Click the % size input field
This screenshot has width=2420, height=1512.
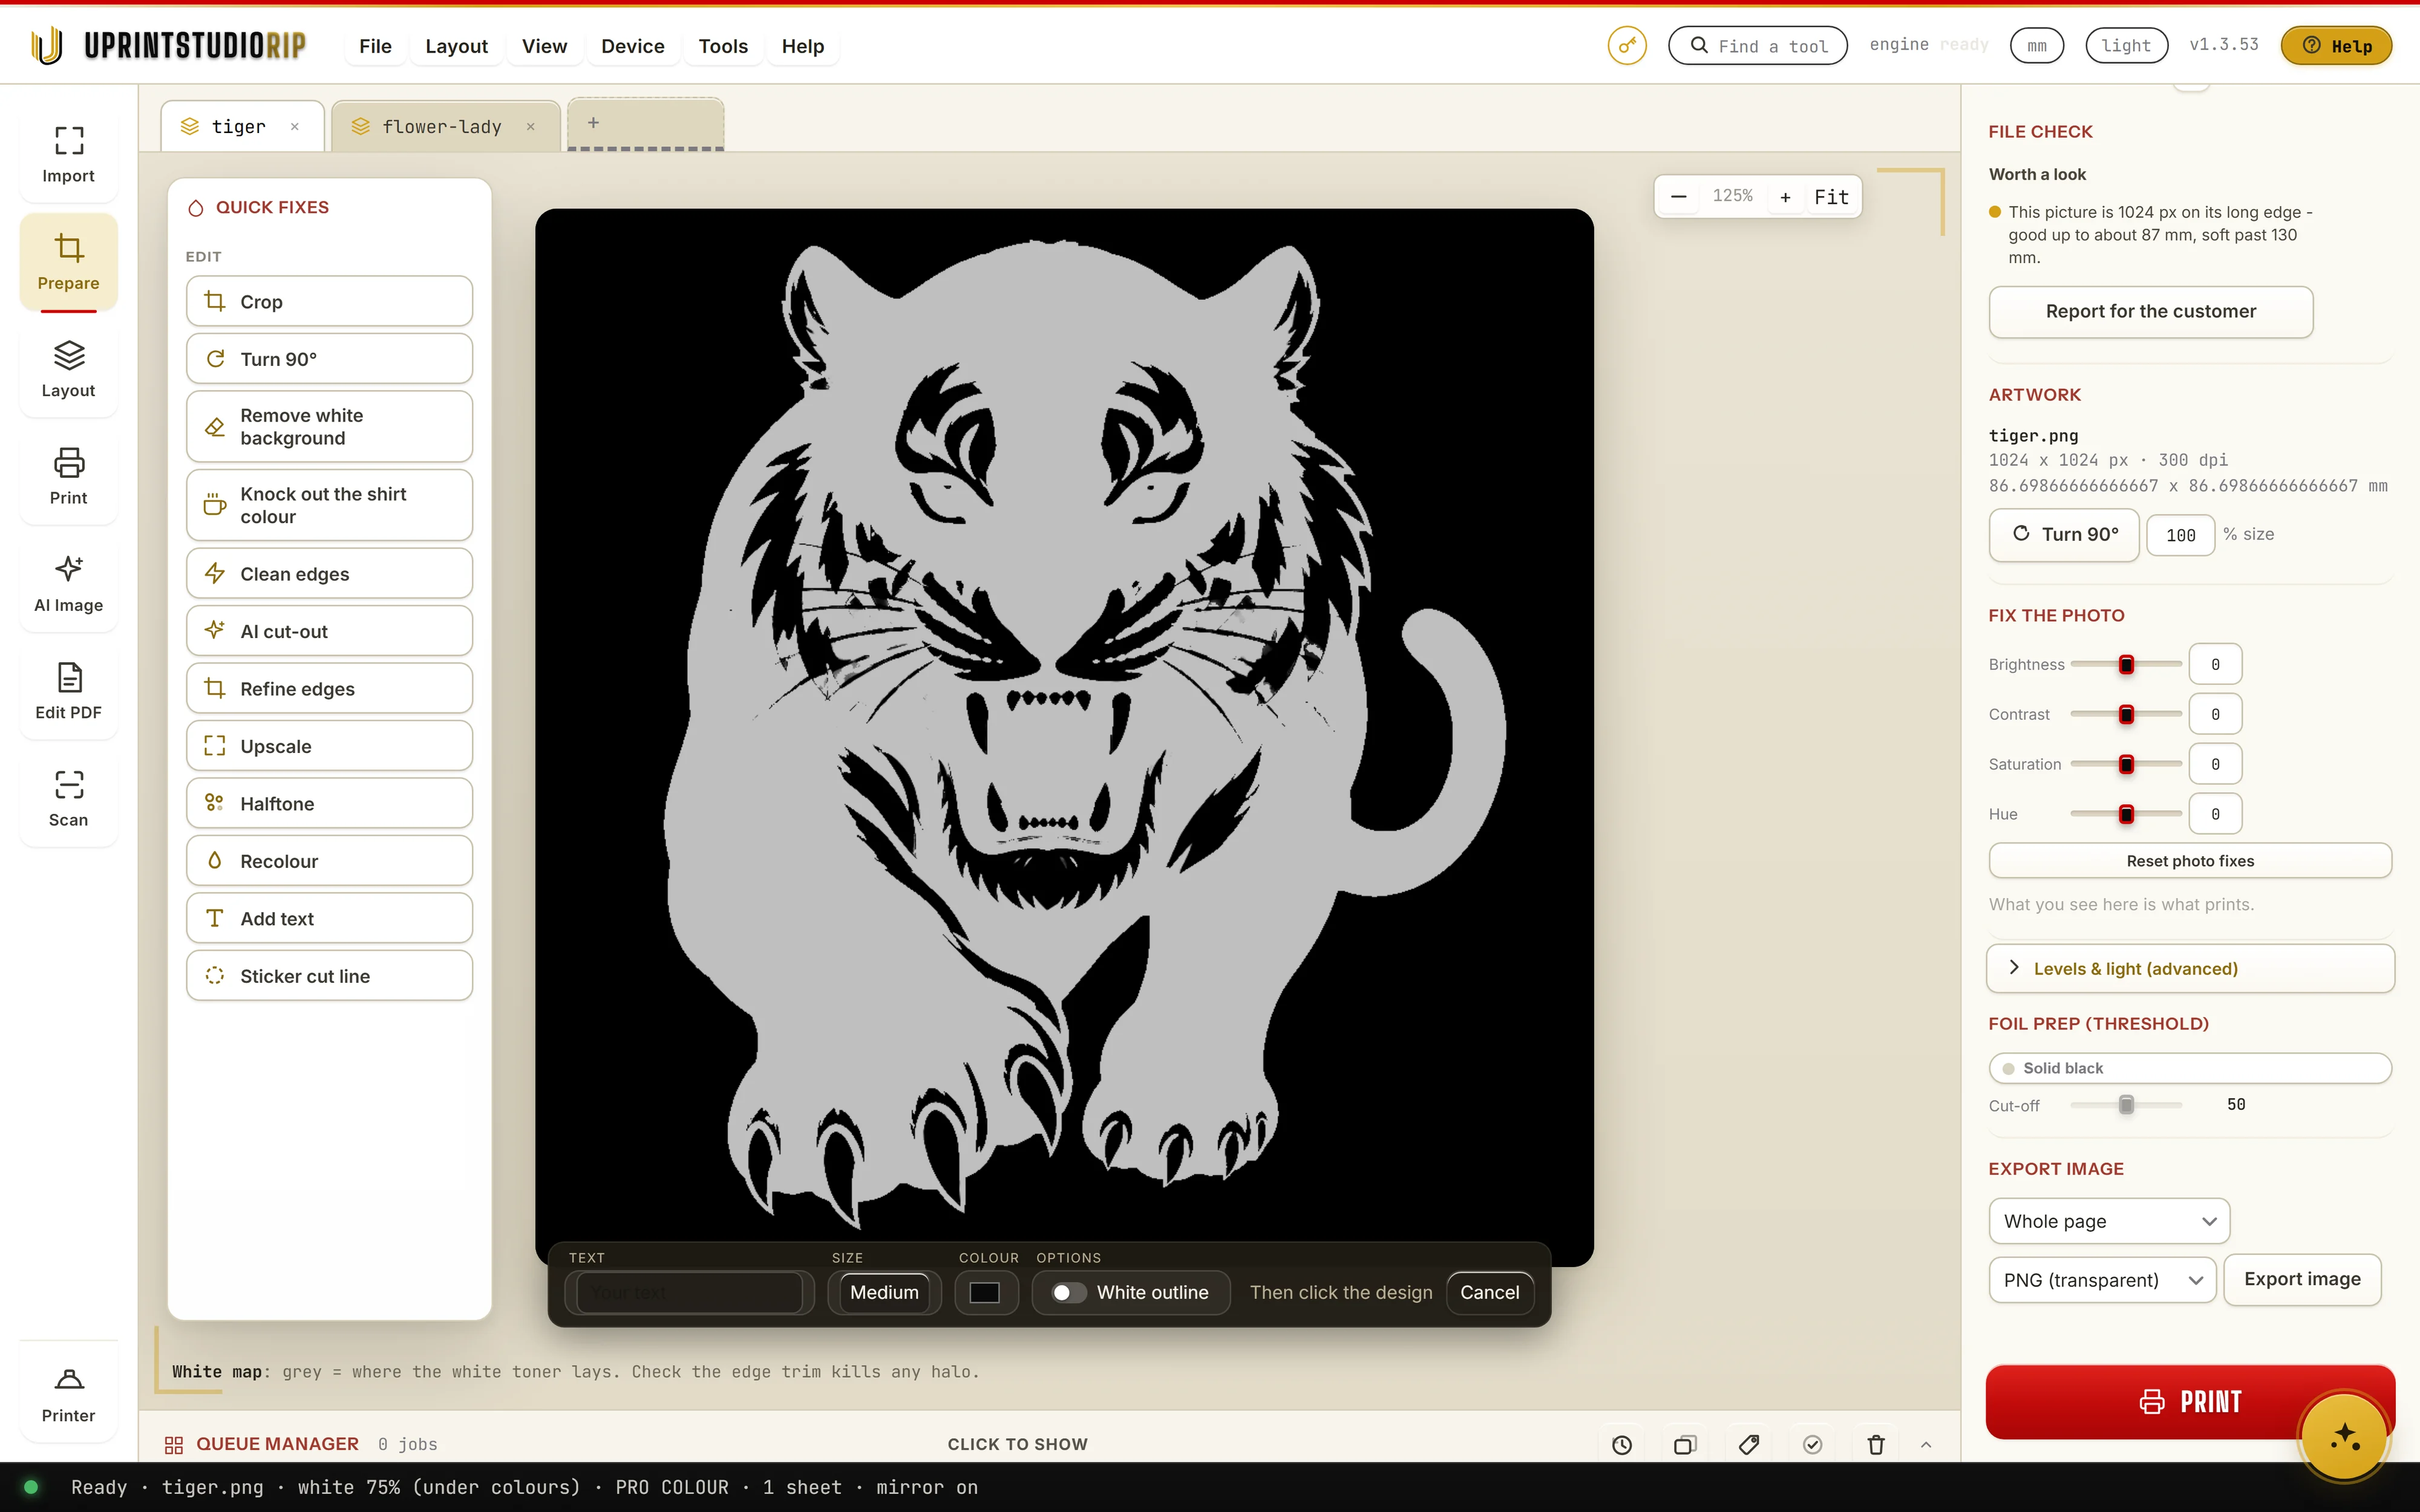click(2180, 535)
